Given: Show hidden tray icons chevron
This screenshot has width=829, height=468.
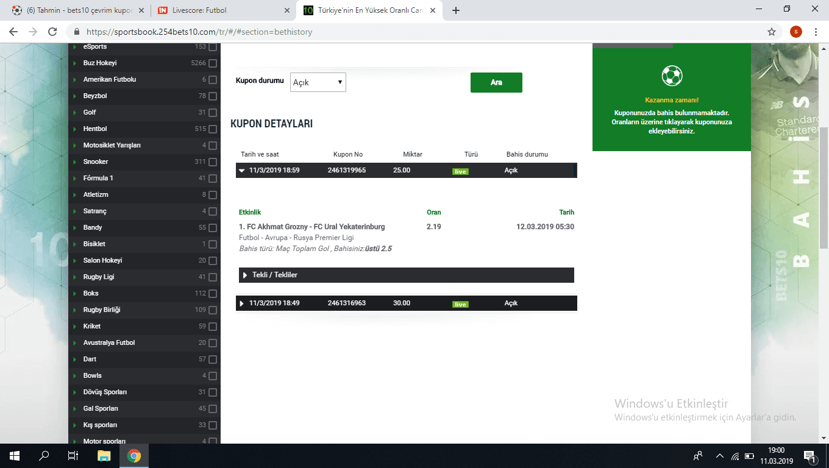Looking at the screenshot, I should coord(720,456).
